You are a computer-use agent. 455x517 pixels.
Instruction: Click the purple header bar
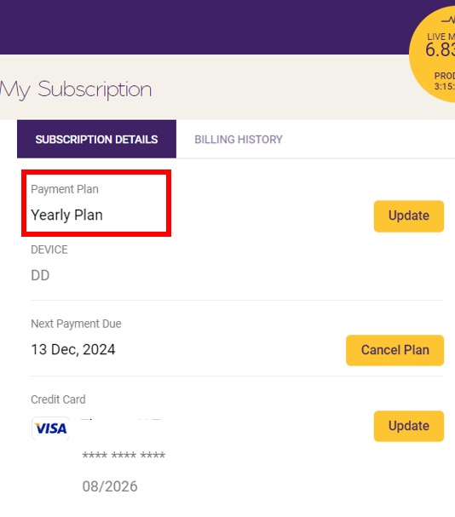pyautogui.click(x=204, y=27)
